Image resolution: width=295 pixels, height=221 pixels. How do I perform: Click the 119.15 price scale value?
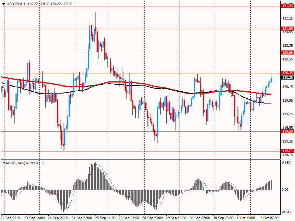[288, 155]
